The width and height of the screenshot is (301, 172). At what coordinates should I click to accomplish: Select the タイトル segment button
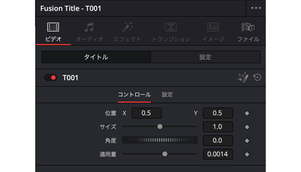[96, 57]
